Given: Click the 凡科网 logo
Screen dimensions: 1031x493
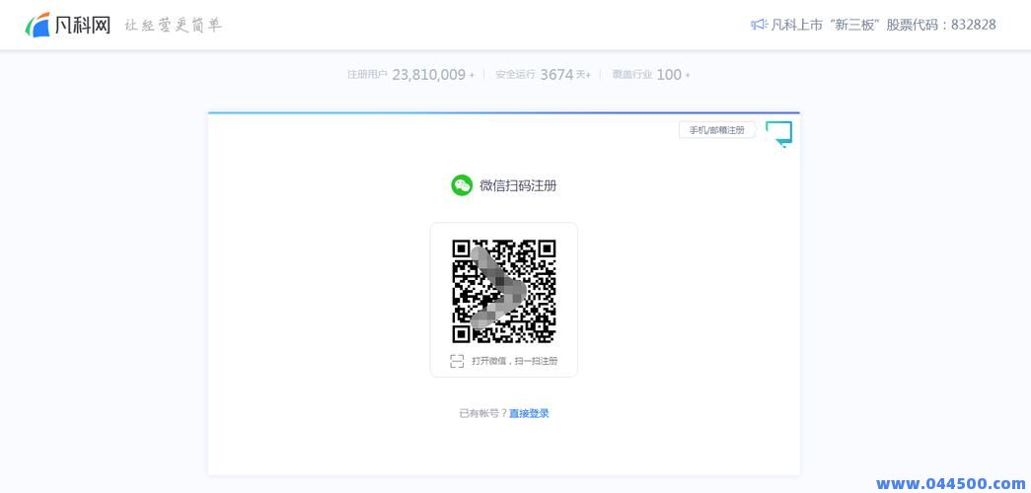Looking at the screenshot, I should (x=68, y=25).
